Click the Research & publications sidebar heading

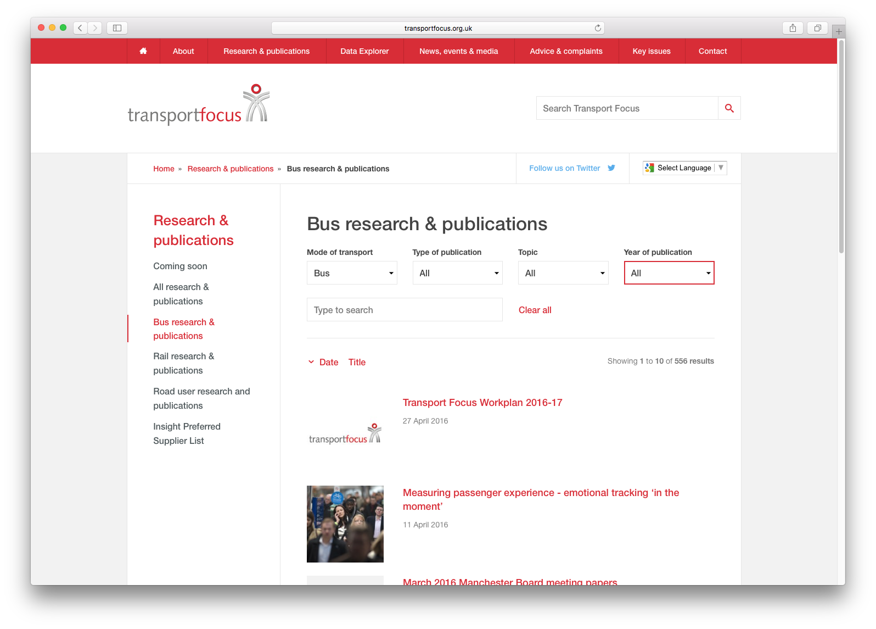click(x=193, y=230)
